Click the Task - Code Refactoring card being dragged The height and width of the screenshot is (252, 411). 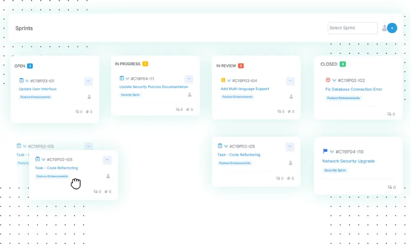point(56,168)
